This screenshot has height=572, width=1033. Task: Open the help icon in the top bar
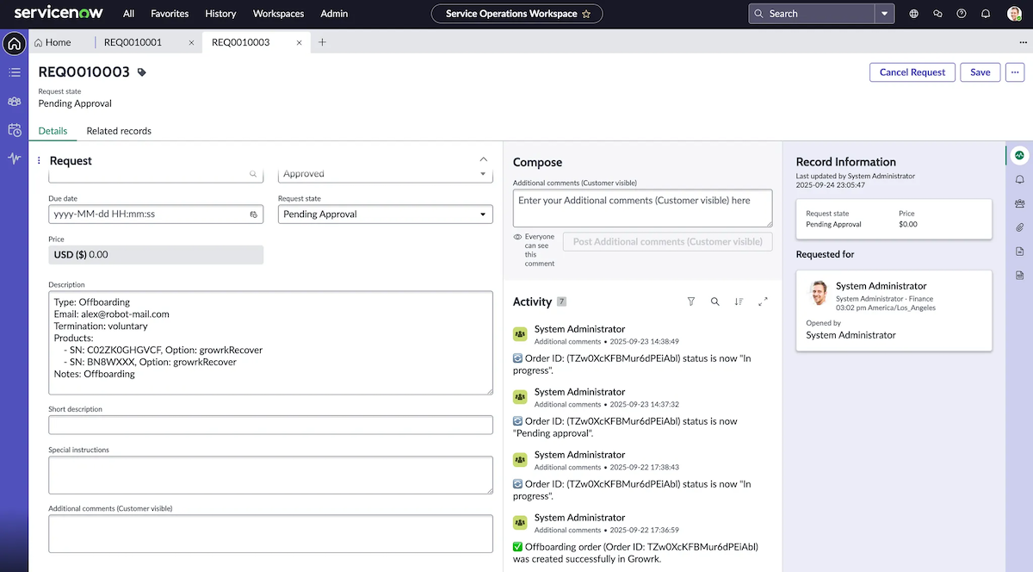tap(962, 14)
